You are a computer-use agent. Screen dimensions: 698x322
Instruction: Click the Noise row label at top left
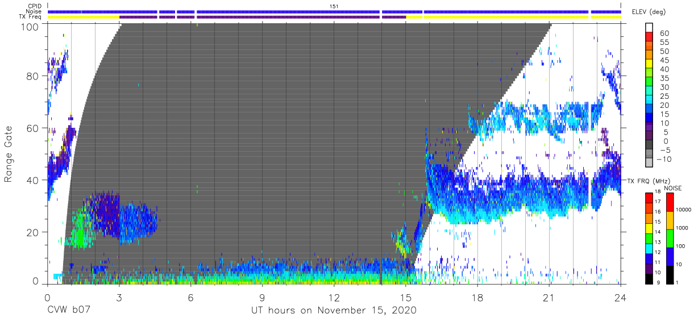(x=34, y=11)
